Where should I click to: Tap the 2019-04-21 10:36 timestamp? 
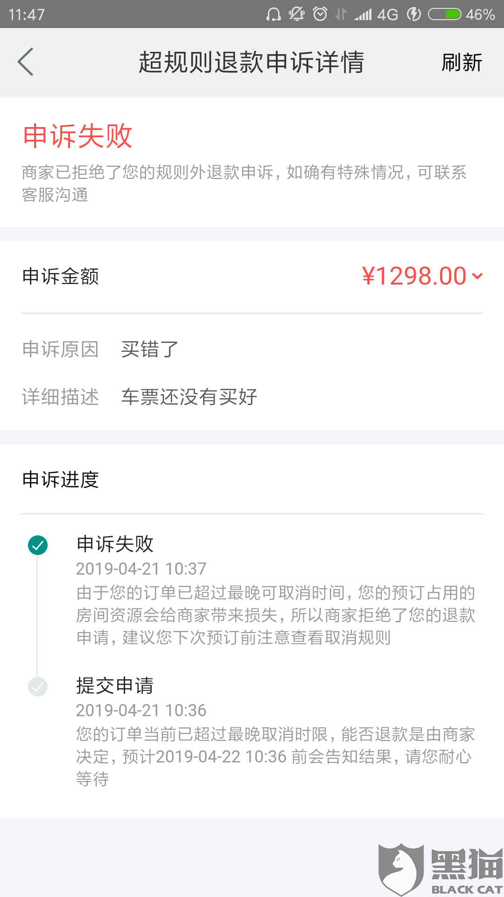[x=141, y=710]
